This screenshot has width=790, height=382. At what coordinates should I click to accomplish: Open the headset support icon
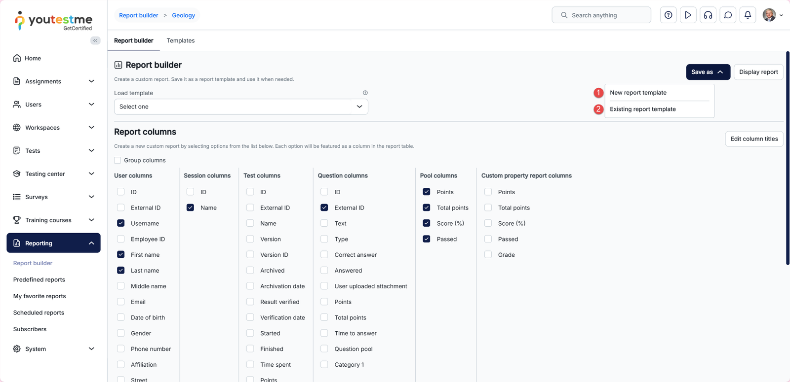pyautogui.click(x=708, y=15)
